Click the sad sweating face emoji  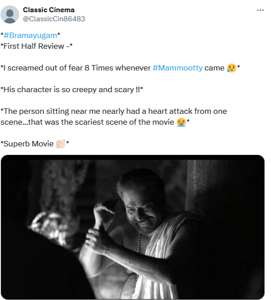pyautogui.click(x=232, y=68)
